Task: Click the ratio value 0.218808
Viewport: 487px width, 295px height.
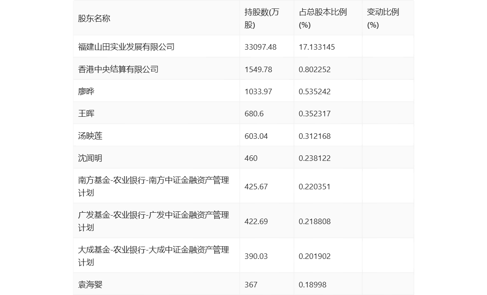Action: coord(315,222)
